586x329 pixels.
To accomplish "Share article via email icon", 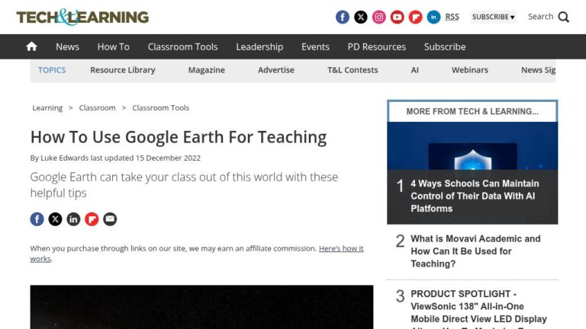I will pyautogui.click(x=110, y=219).
